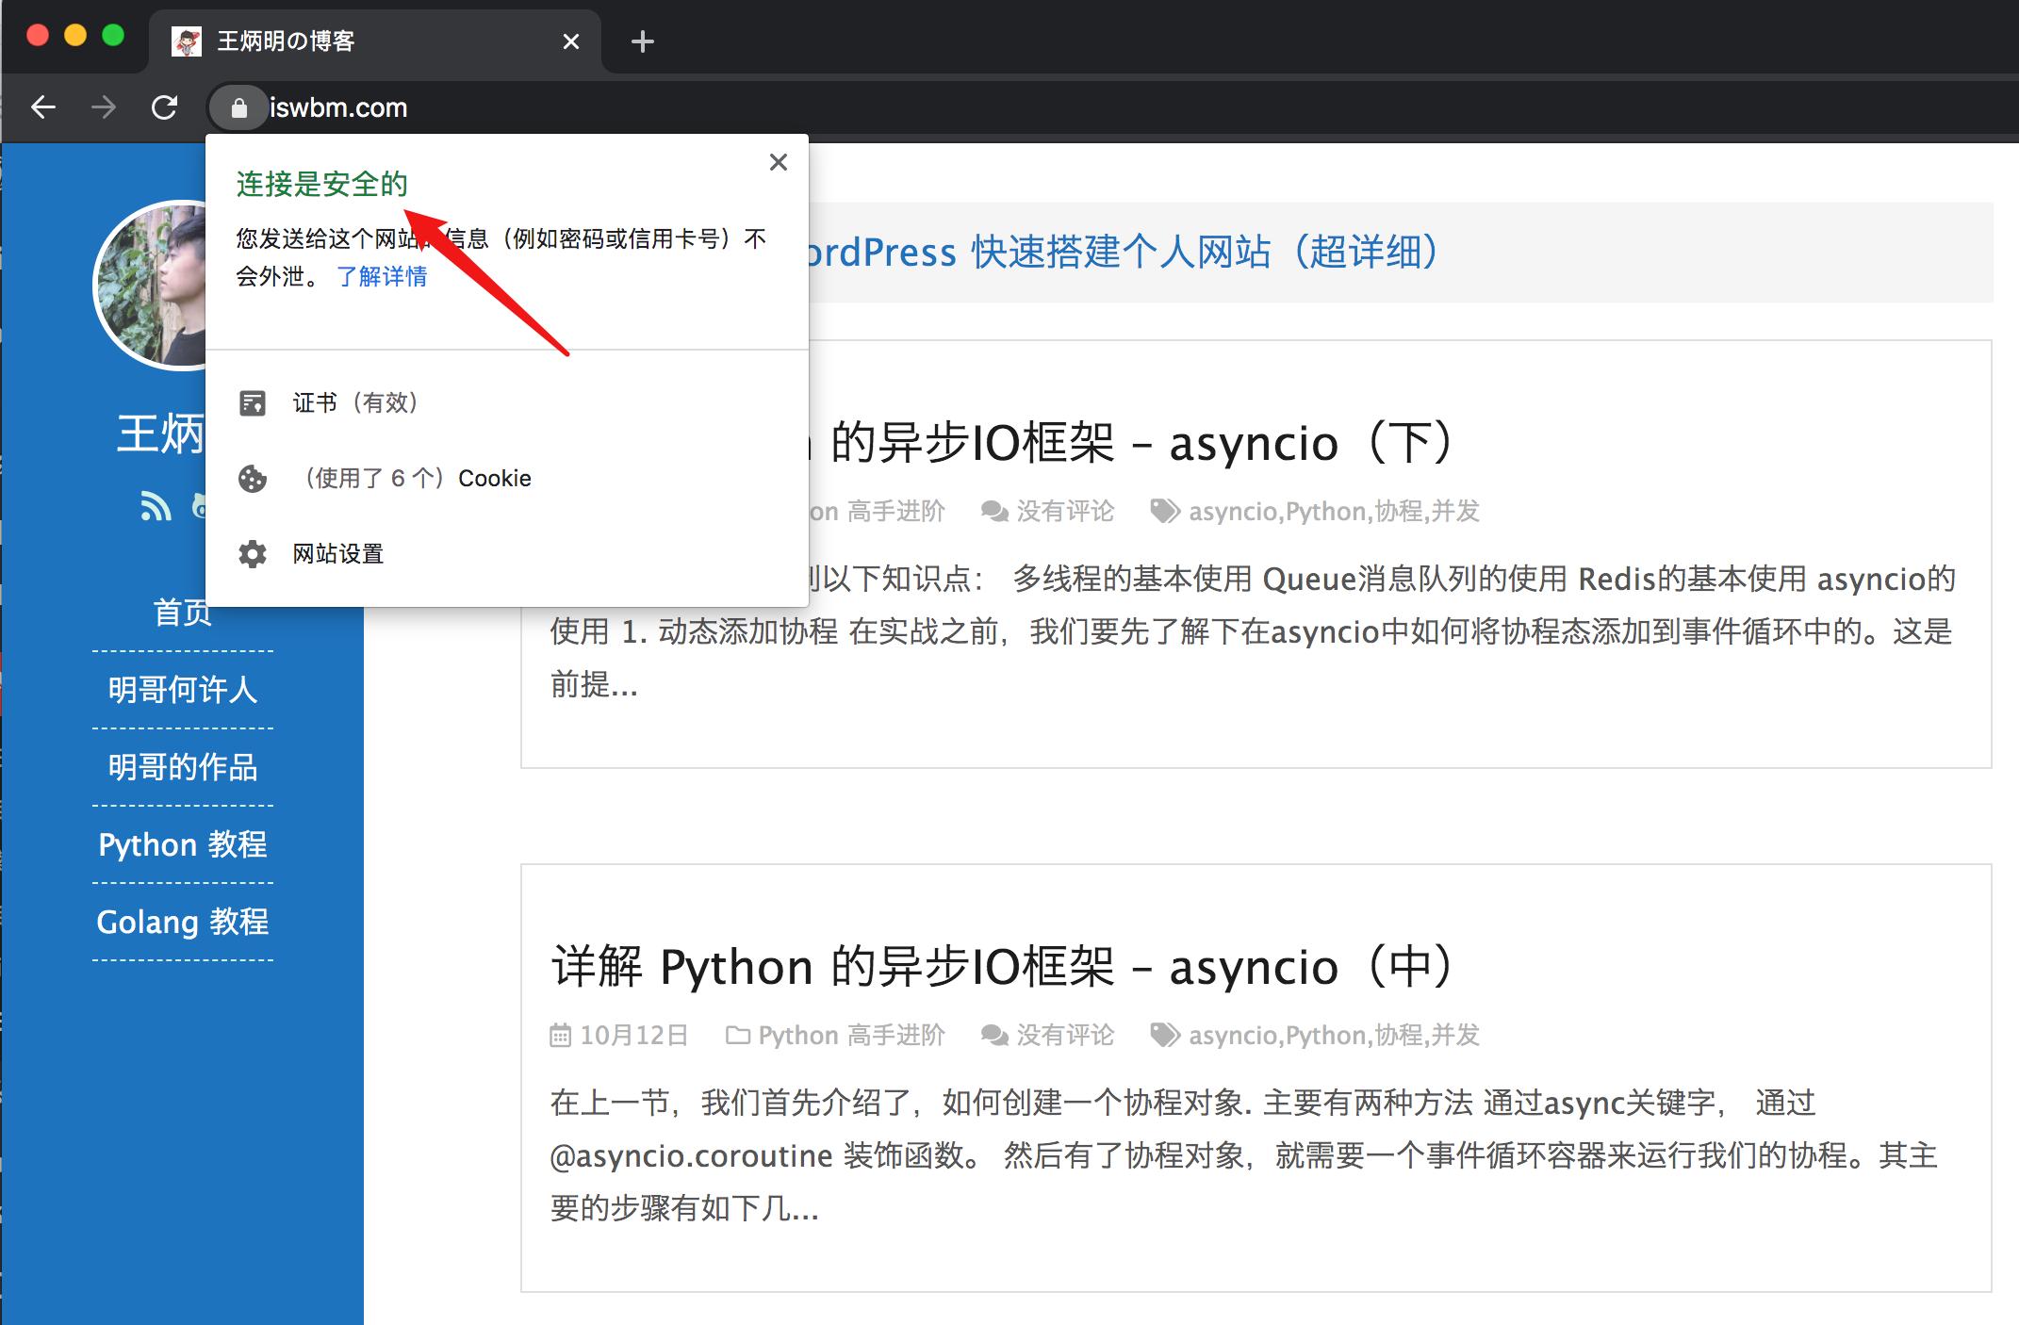2019x1325 pixels.
Task: Click the forward navigation arrow
Action: point(104,107)
